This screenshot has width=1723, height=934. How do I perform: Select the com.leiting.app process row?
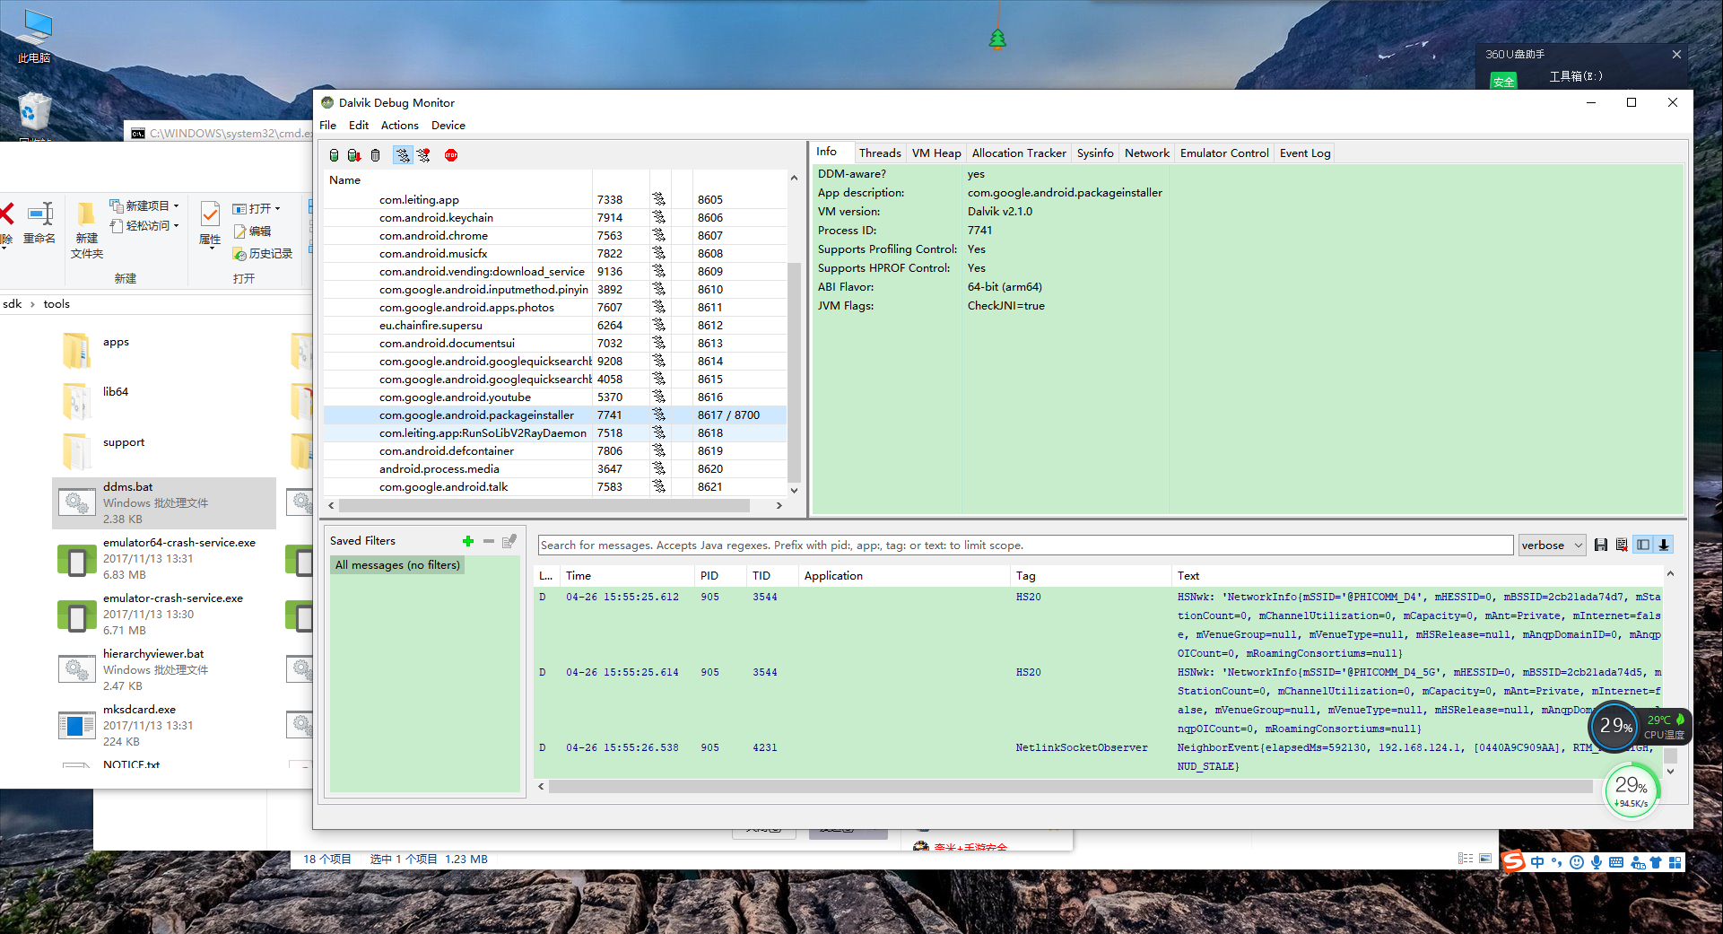pos(555,200)
